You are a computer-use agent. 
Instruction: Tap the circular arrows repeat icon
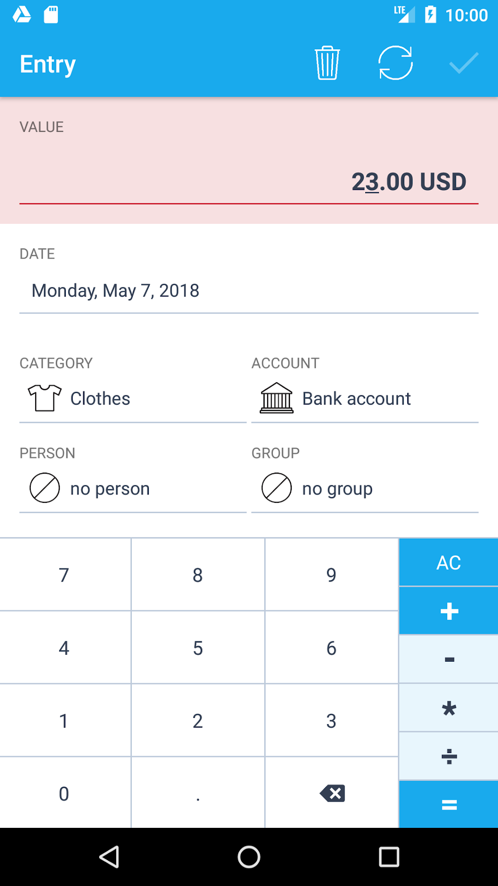395,63
